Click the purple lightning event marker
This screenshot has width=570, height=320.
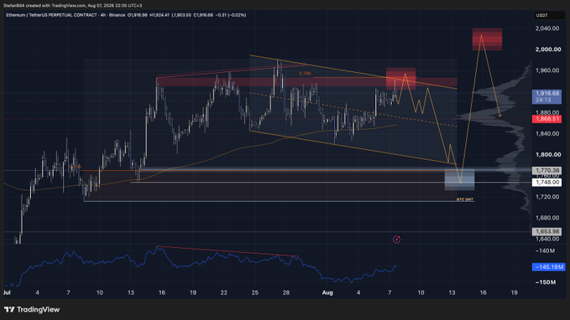[396, 240]
